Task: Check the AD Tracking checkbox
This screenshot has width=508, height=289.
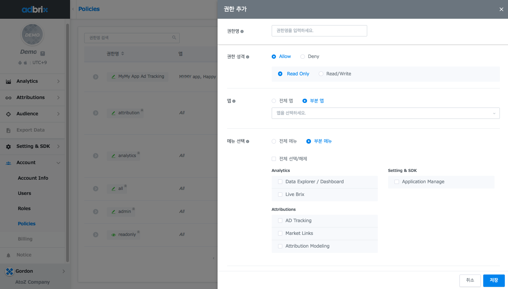Action: click(280, 221)
